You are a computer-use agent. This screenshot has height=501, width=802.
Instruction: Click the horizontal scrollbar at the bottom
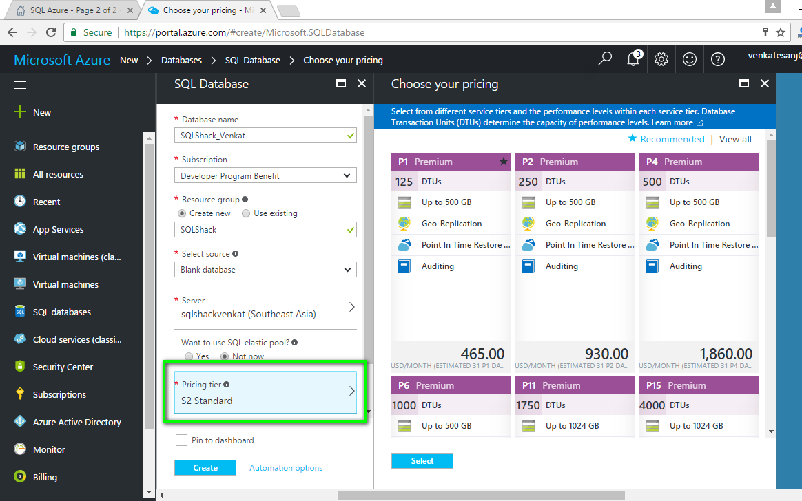coord(481,495)
